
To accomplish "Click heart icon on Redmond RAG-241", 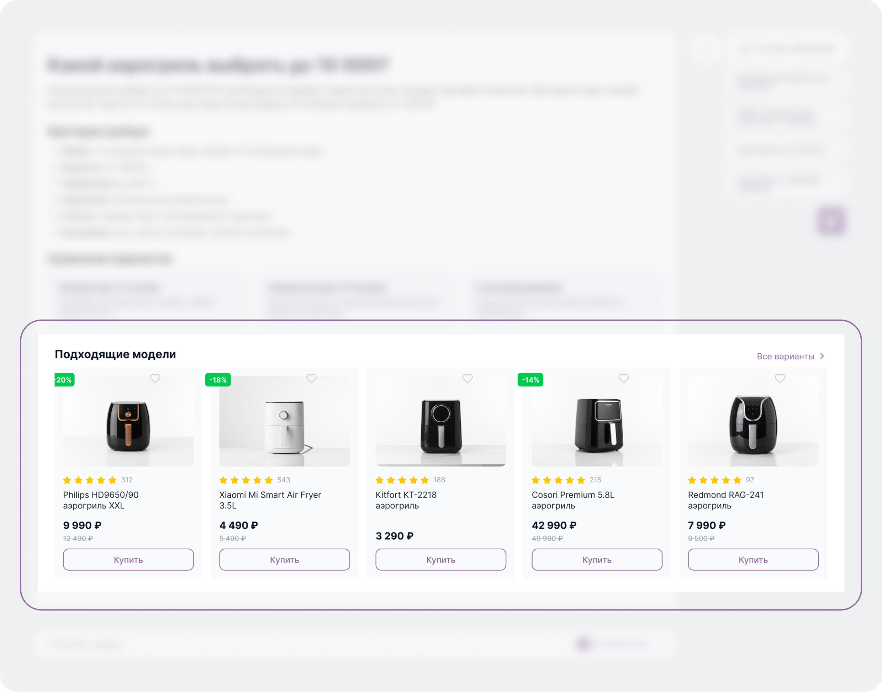I will coord(780,379).
